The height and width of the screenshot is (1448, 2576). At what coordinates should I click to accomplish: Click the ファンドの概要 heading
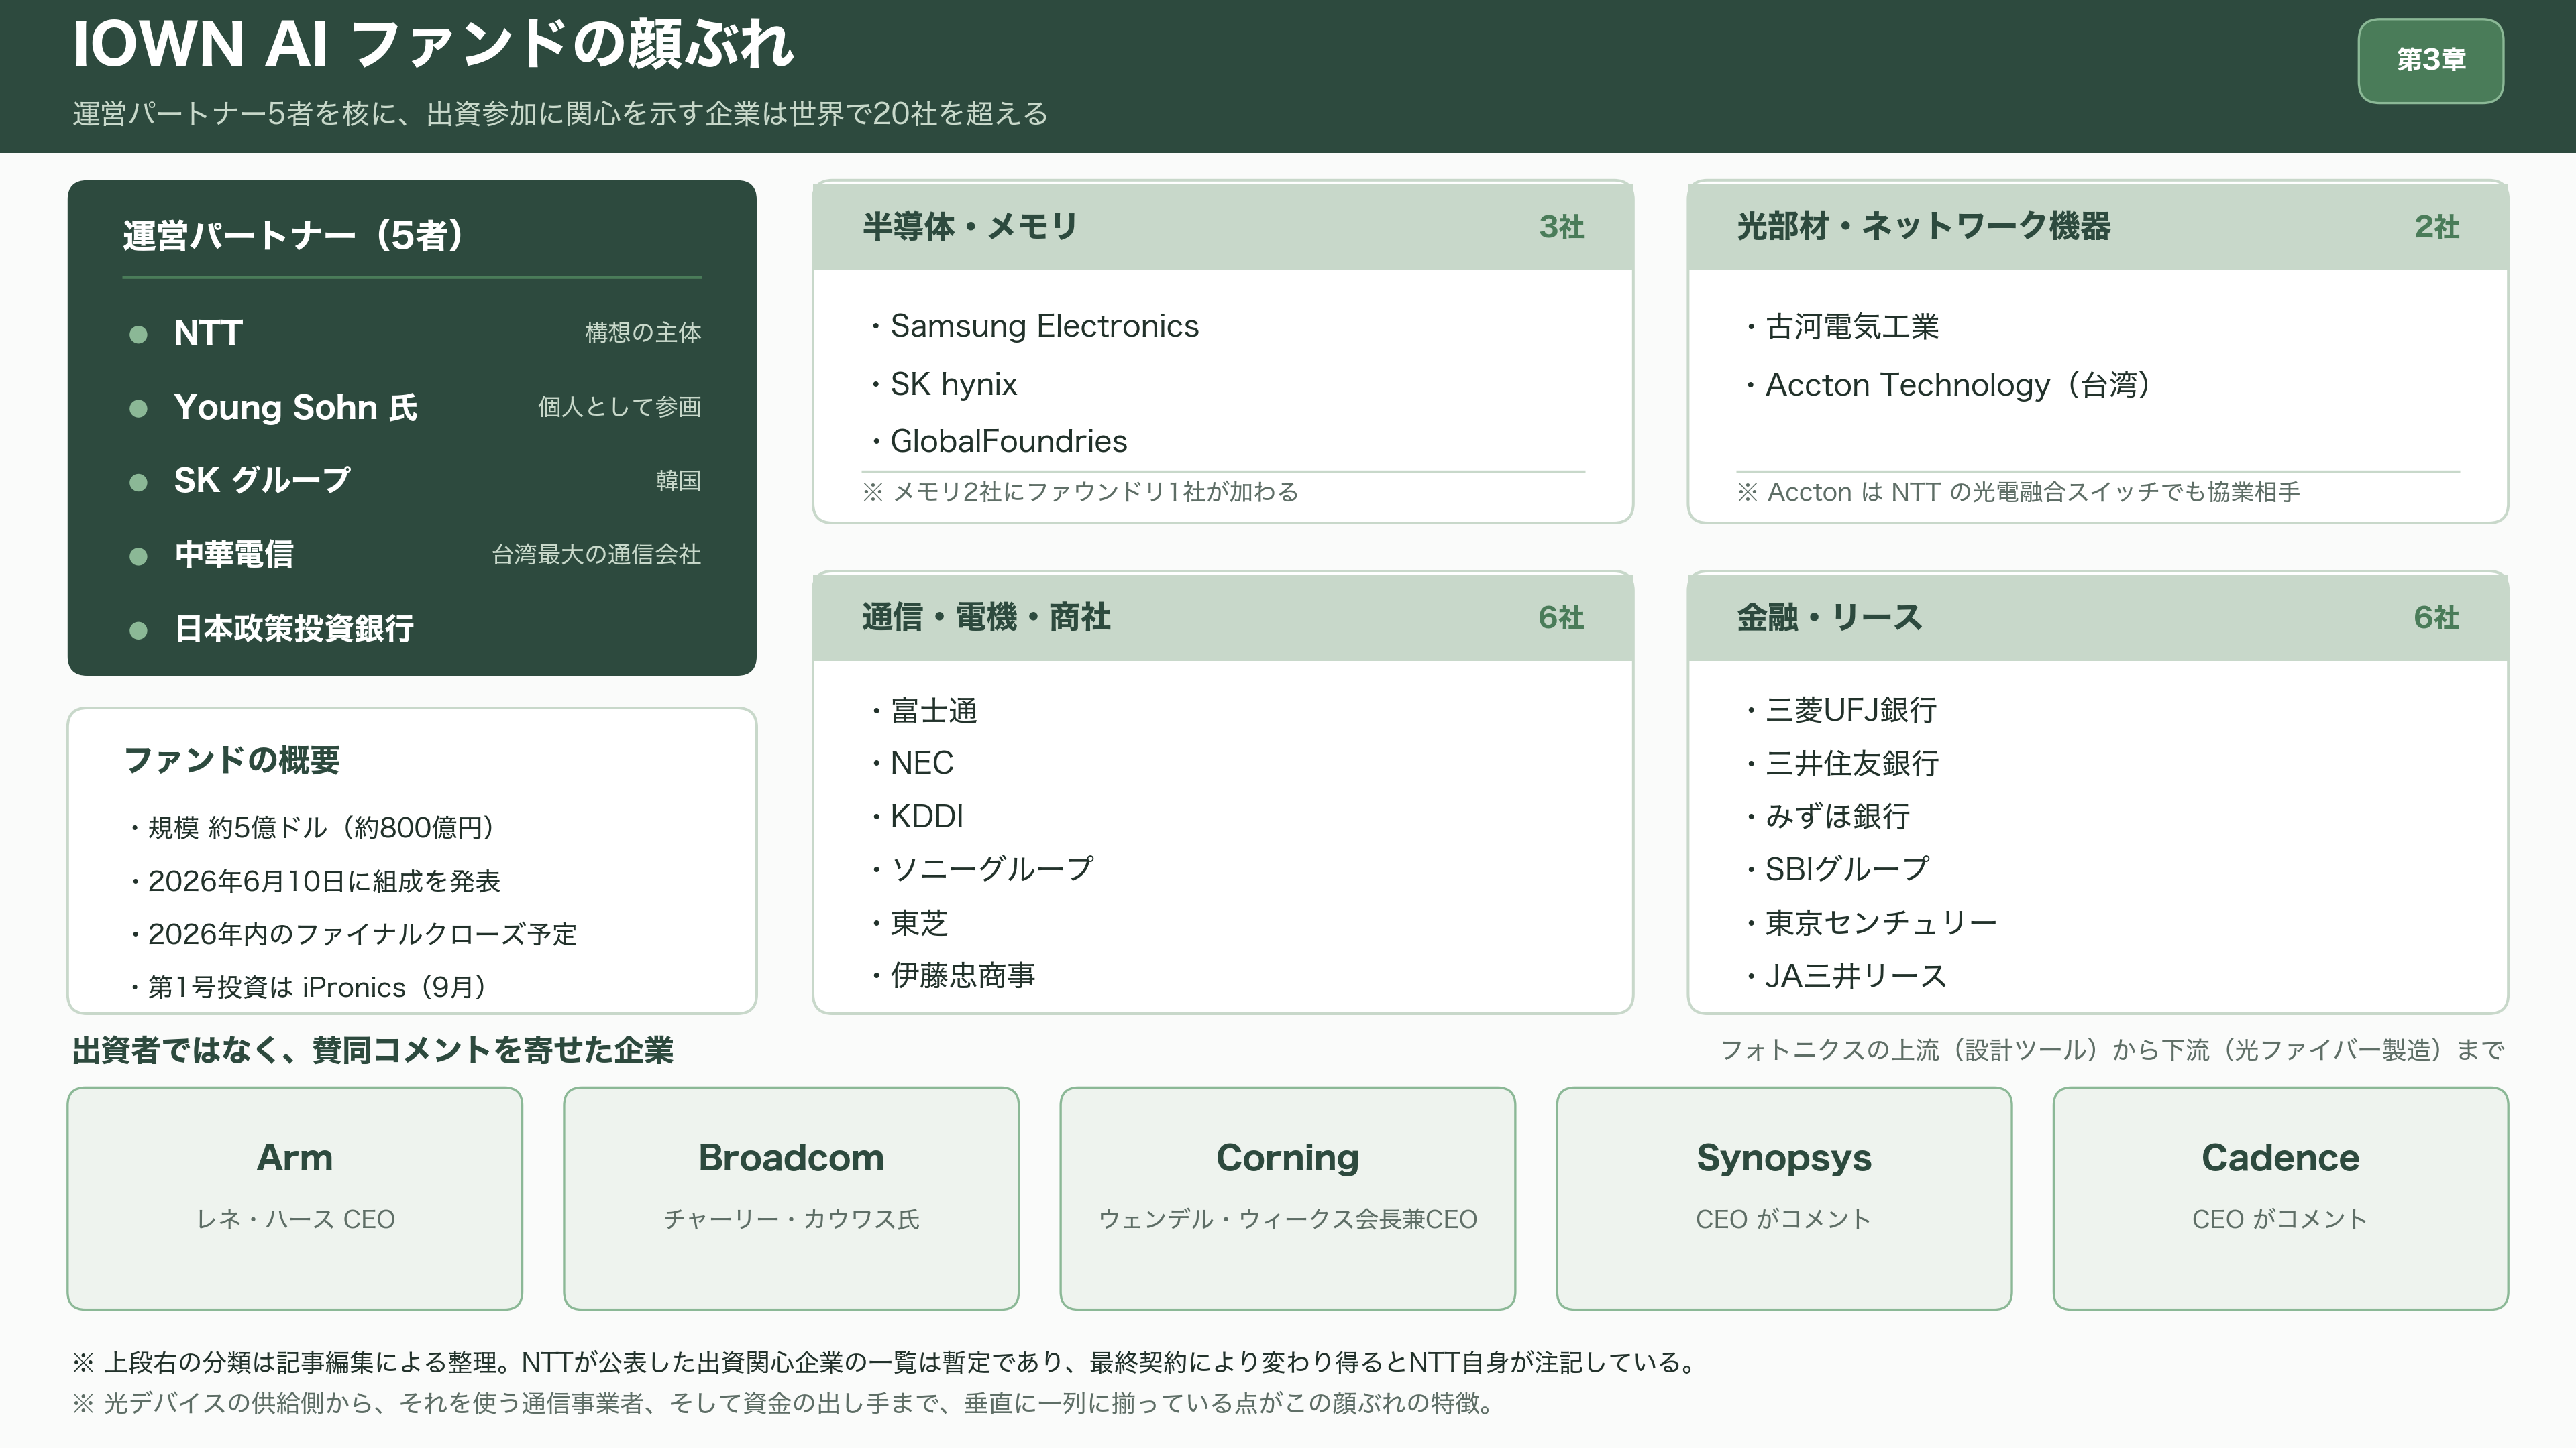(x=232, y=760)
